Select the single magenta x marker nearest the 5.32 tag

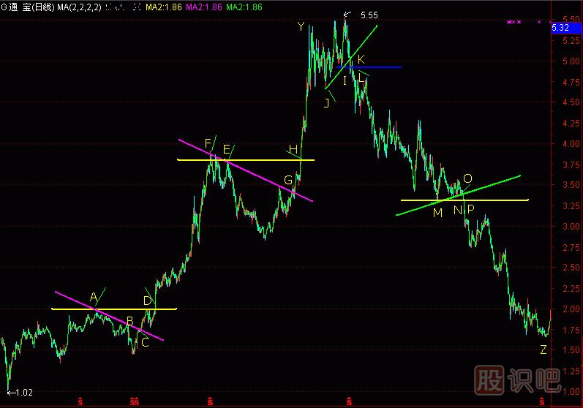tap(539, 23)
